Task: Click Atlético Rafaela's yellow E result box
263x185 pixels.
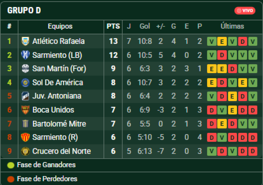Action: tap(222, 42)
